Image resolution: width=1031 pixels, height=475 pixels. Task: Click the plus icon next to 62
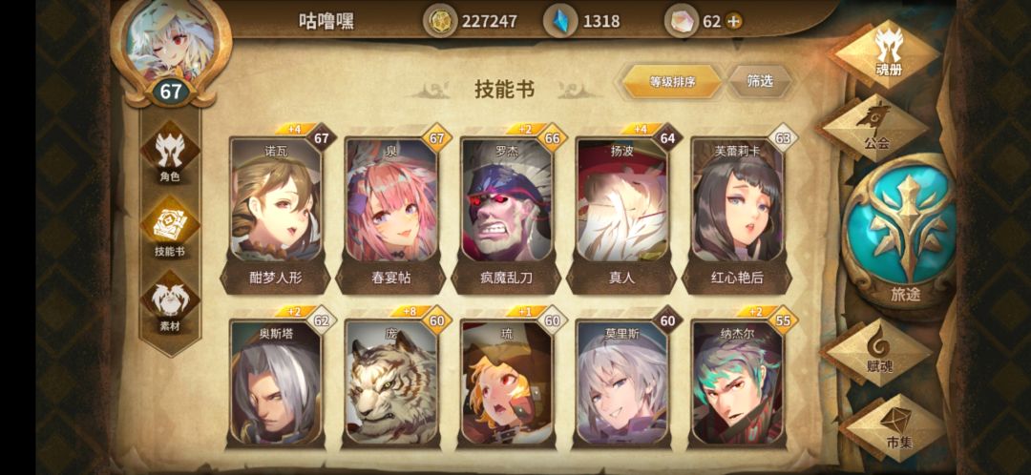pos(733,22)
